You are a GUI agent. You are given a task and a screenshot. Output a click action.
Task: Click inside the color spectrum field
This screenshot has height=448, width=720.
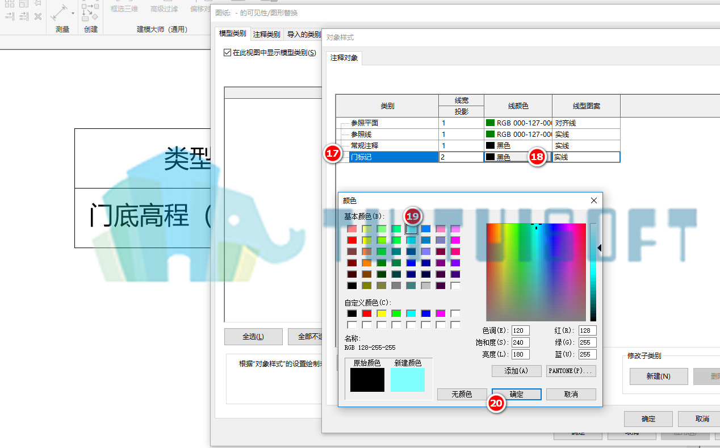[535, 273]
